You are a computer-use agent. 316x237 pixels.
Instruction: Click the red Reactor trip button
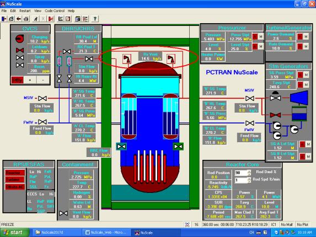coord(14,173)
